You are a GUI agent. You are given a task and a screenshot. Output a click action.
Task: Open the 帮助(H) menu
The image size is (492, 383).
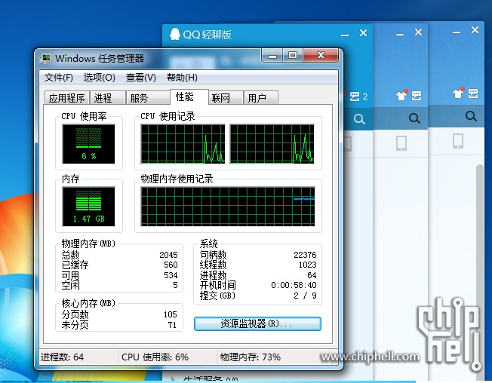pyautogui.click(x=182, y=78)
